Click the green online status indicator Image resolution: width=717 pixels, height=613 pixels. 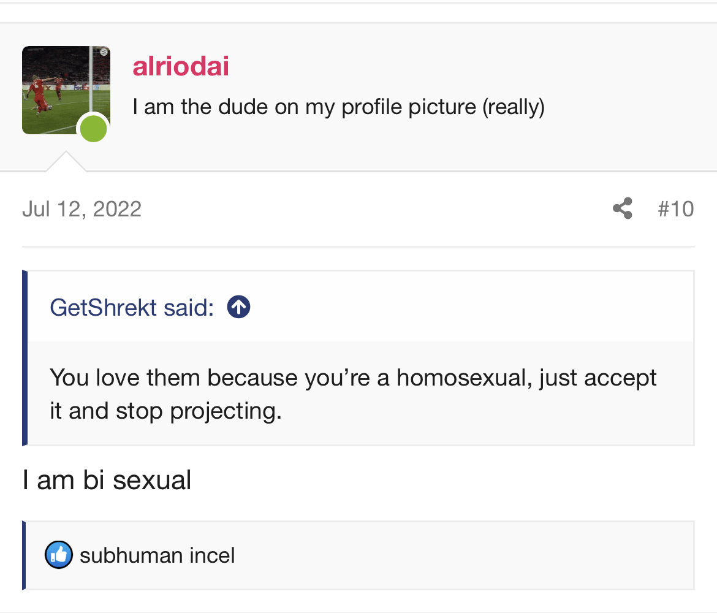coord(94,129)
